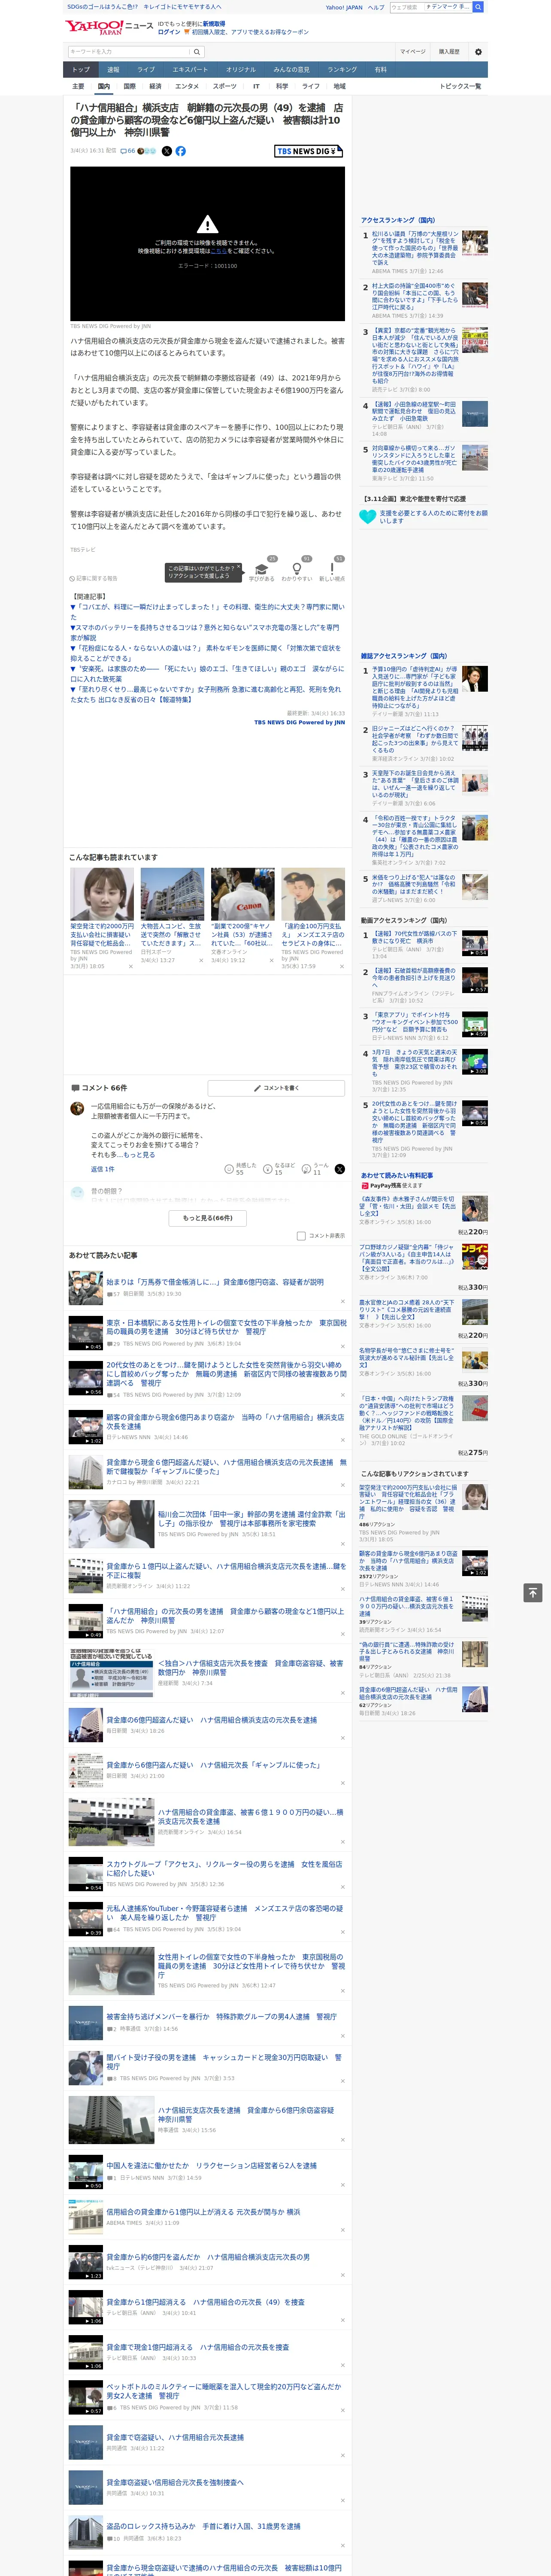Image resolution: width=551 pixels, height=2576 pixels.
Task: Click the back-to-top arrow button
Action: click(533, 1592)
